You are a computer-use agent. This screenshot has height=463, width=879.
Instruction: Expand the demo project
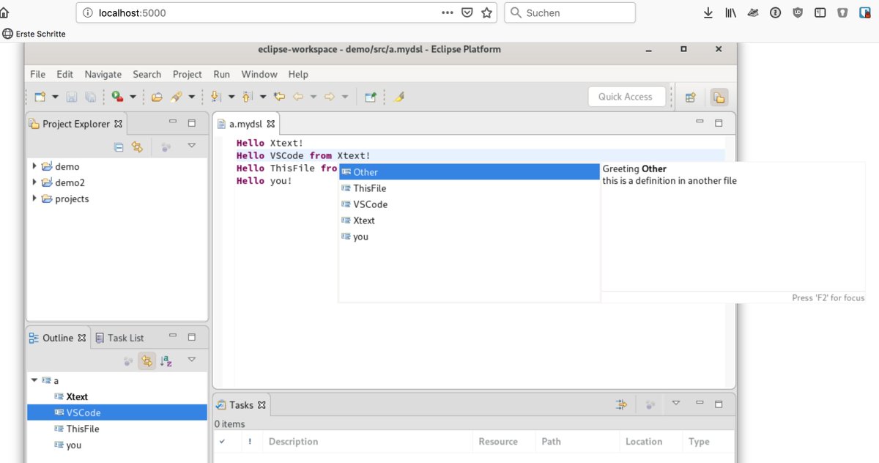click(34, 166)
